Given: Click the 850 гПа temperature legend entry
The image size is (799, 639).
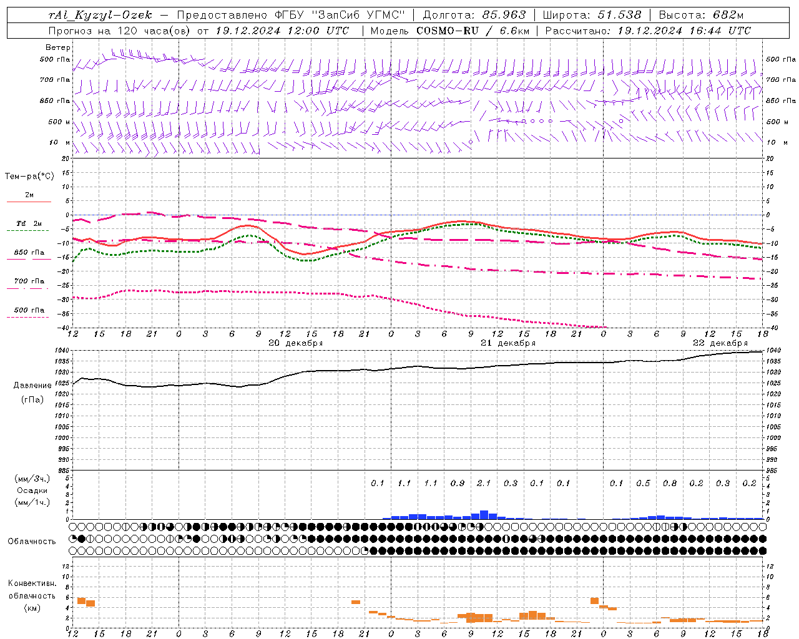Looking at the screenshot, I should [29, 253].
